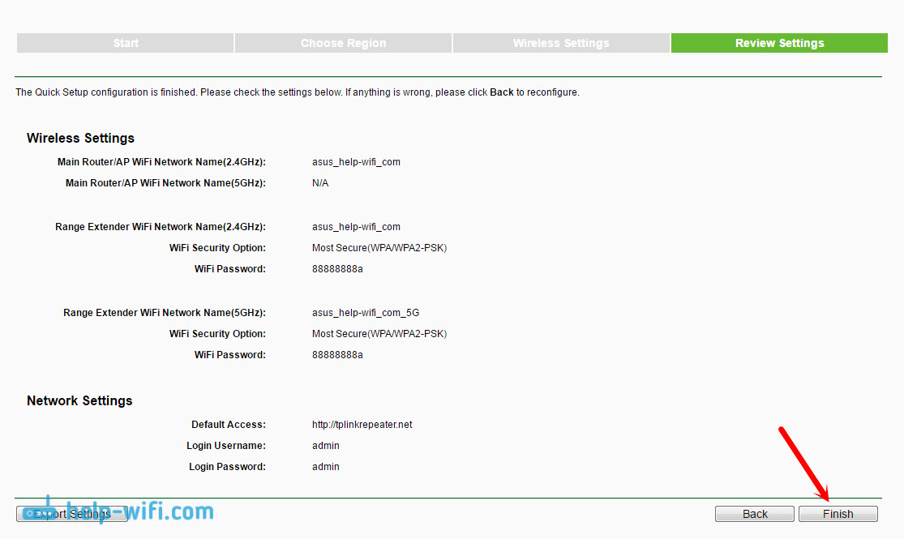Click the Range Extender 2.4GHz network name value
Screen dimensions: 904x539
pos(356,227)
